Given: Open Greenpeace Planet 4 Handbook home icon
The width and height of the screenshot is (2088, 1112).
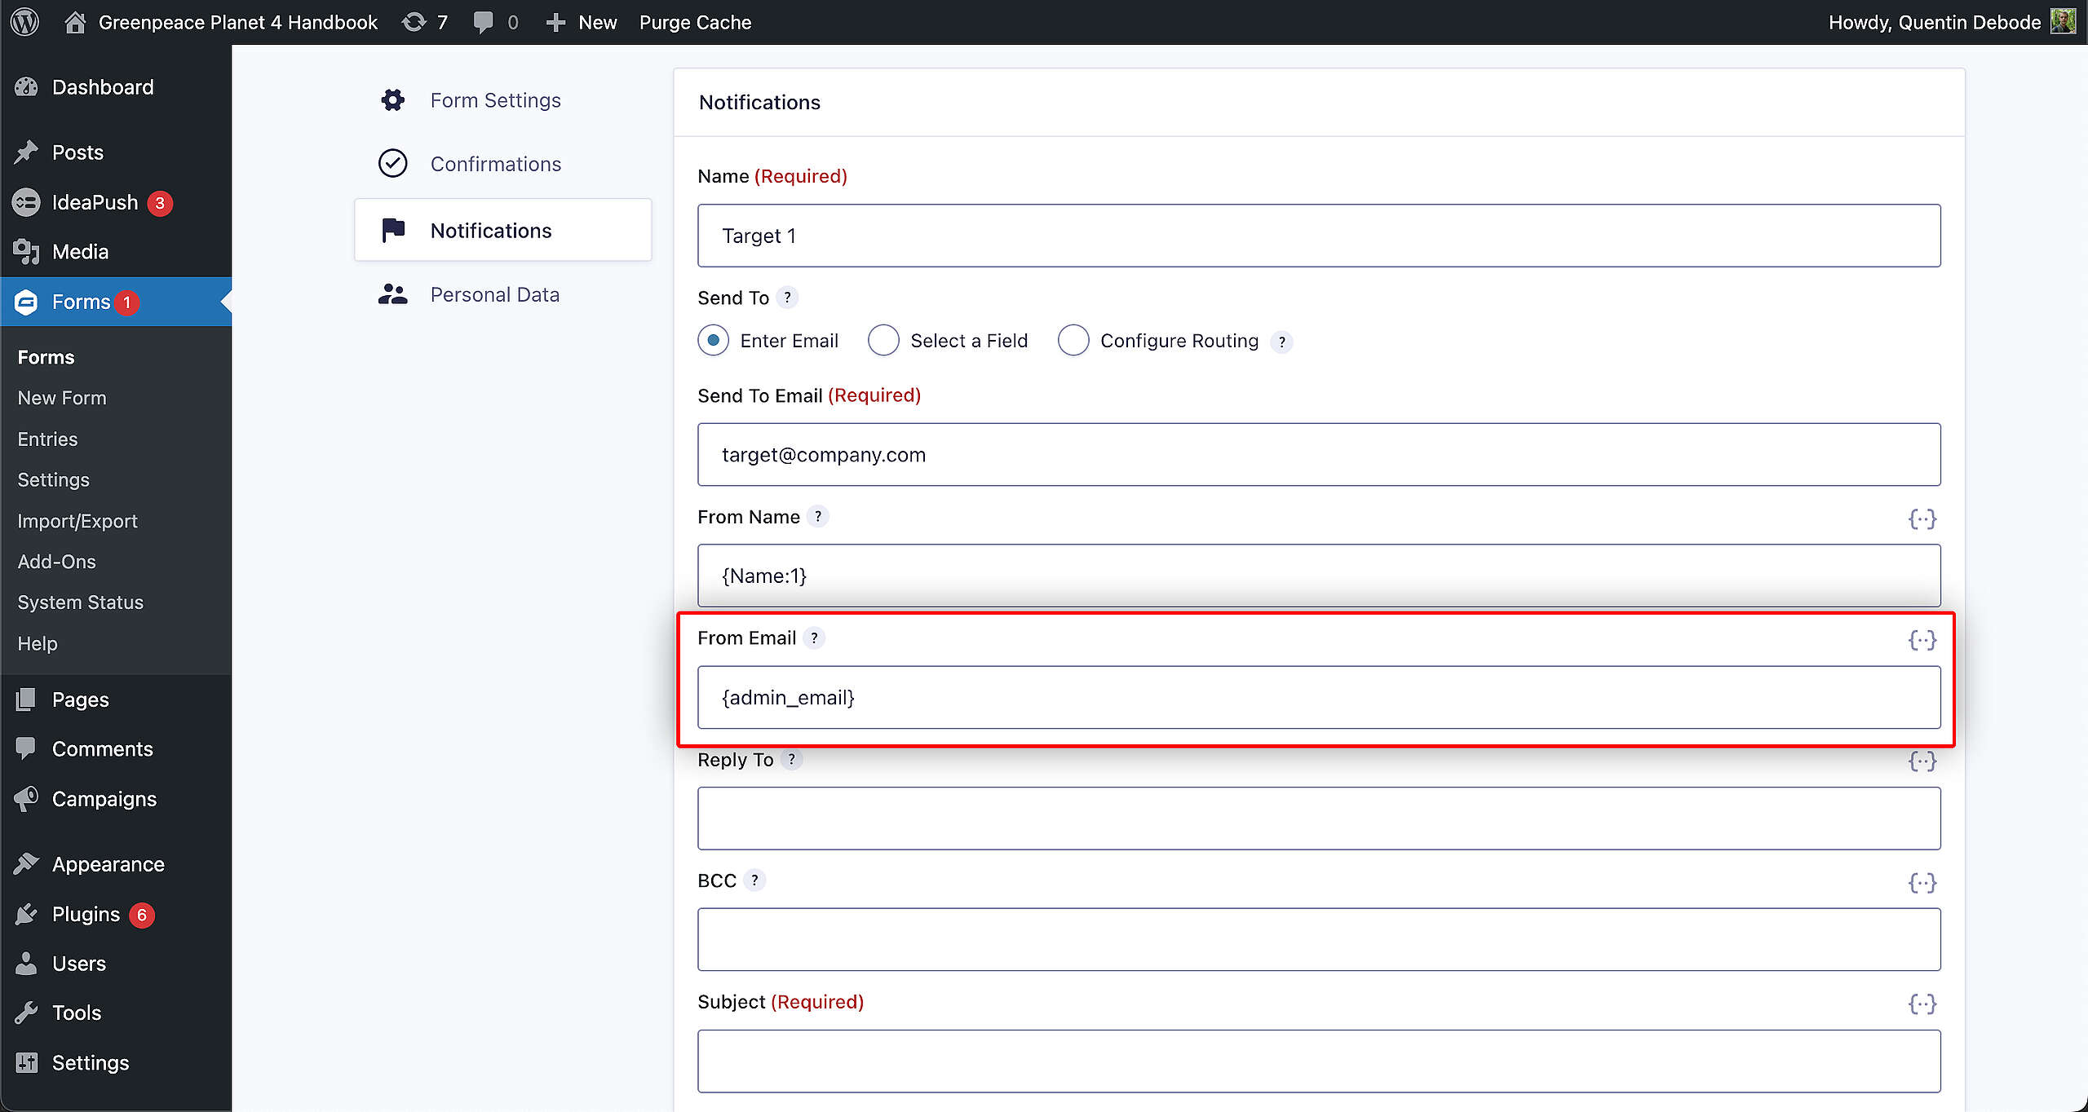Looking at the screenshot, I should (75, 22).
